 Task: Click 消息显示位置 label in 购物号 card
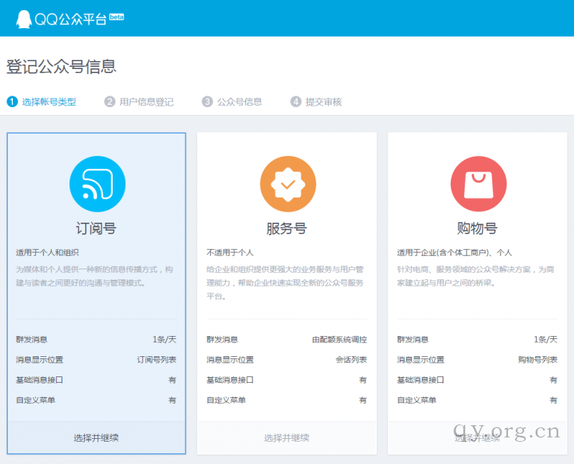(x=421, y=360)
